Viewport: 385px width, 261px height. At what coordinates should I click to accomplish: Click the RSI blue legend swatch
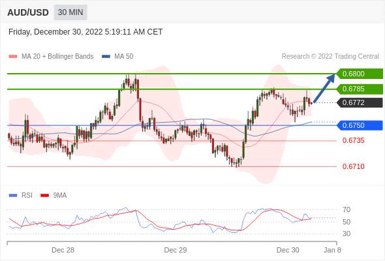pos(13,196)
